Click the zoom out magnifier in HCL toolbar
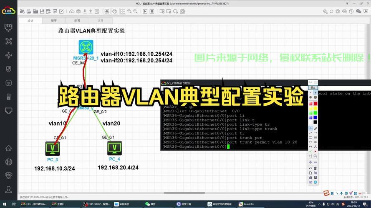This screenshot has height=208, width=371. pos(135,11)
